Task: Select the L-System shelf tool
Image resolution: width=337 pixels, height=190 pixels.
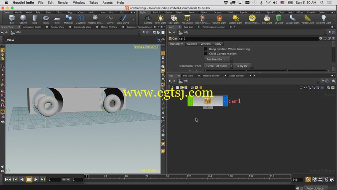Action: (80, 19)
